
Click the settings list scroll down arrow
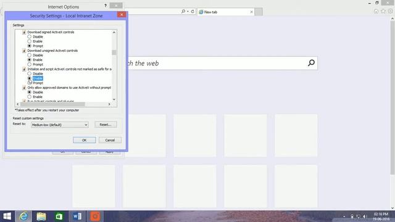tap(114, 99)
